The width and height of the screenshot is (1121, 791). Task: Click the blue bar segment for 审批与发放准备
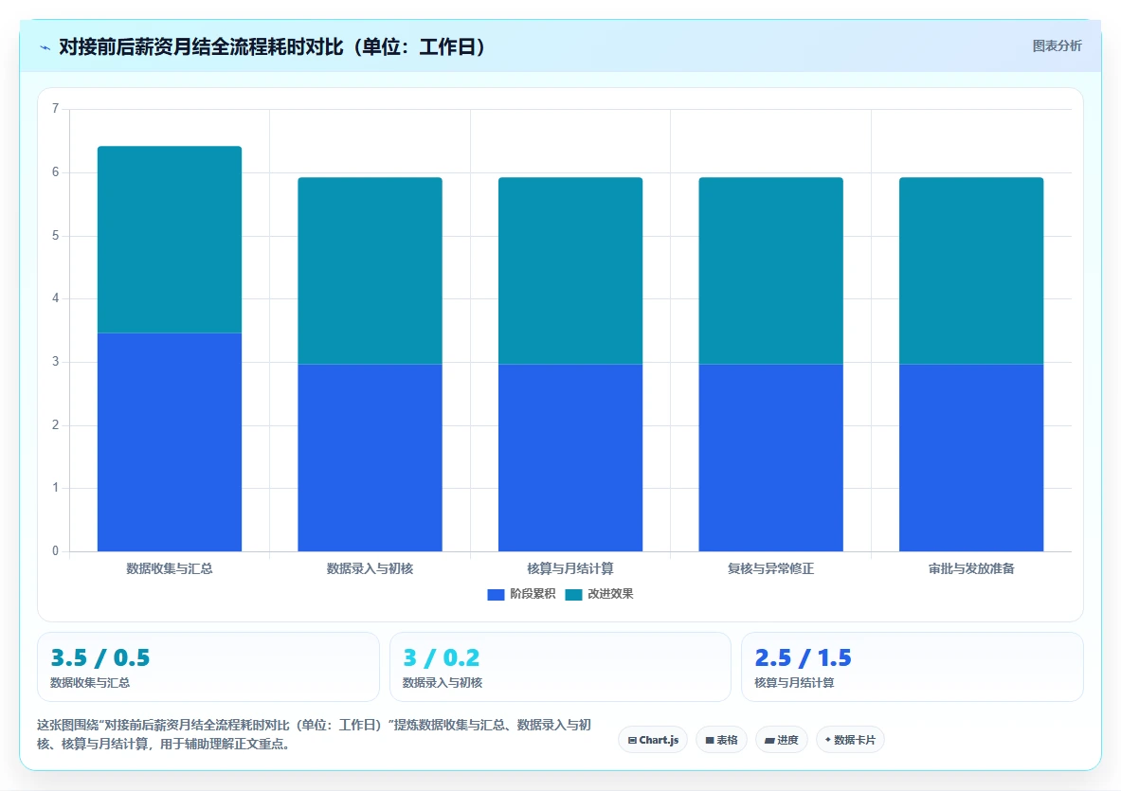click(x=971, y=458)
